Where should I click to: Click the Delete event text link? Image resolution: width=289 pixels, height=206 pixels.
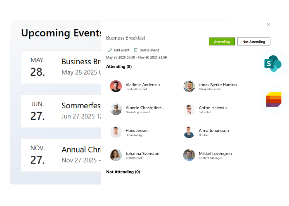pyautogui.click(x=149, y=50)
